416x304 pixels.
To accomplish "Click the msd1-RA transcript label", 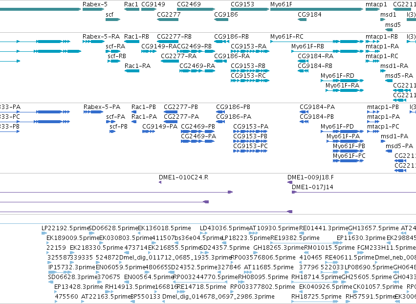I will click(x=394, y=66).
